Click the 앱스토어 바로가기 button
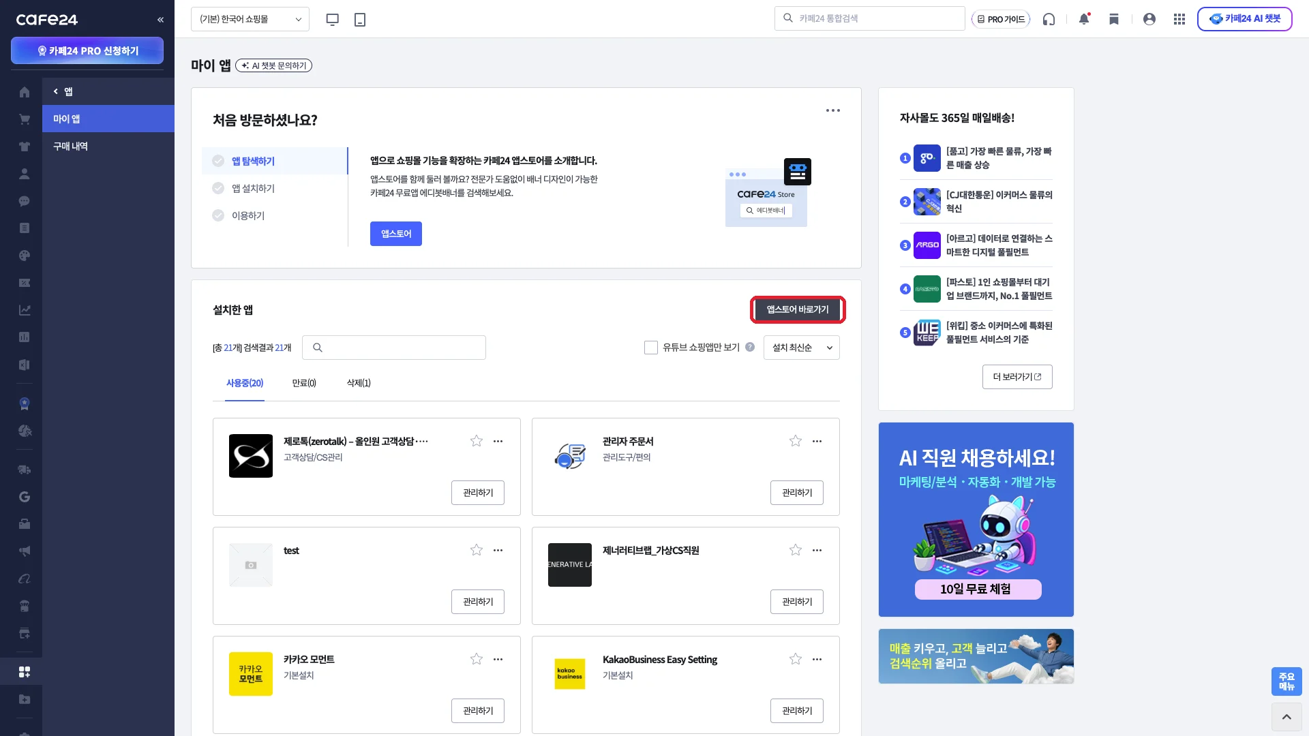1309x736 pixels. coord(798,309)
